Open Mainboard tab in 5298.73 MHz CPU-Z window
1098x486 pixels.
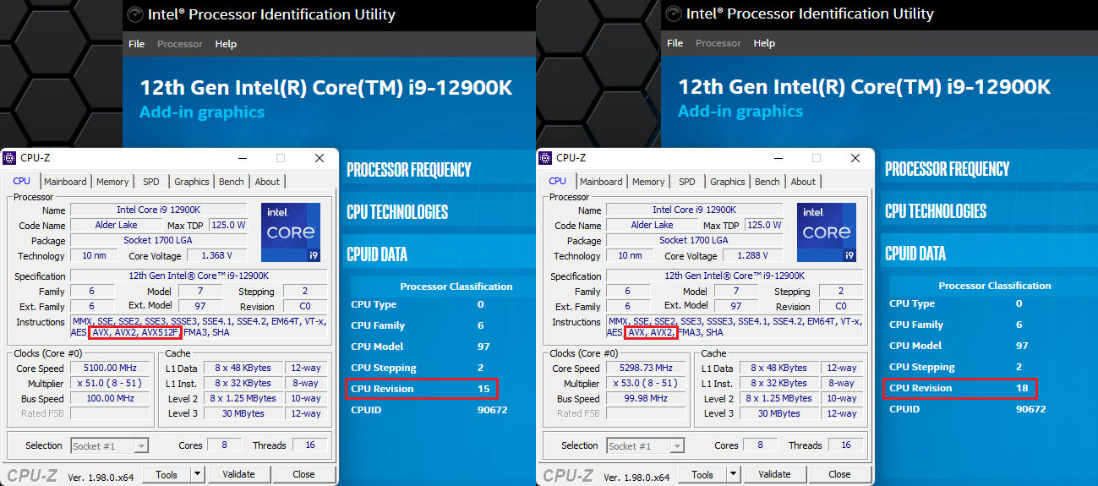pyautogui.click(x=601, y=182)
